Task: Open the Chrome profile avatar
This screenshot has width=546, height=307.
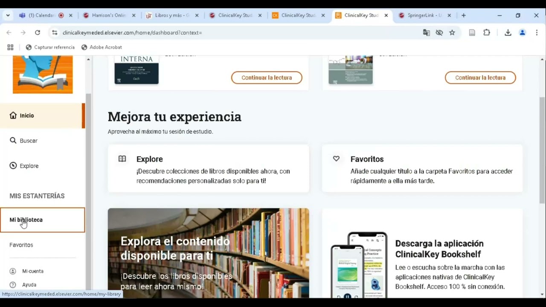Action: [x=522, y=32]
